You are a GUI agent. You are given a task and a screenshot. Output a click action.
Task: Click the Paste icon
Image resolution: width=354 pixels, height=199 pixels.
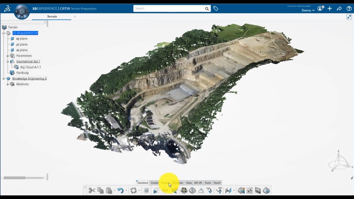pyautogui.click(x=109, y=191)
